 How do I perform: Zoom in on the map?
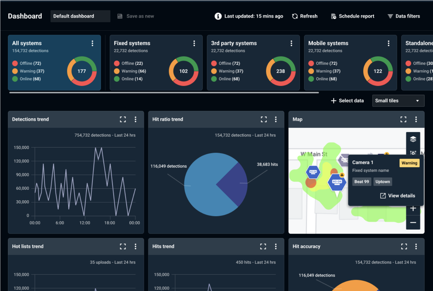coord(413,209)
